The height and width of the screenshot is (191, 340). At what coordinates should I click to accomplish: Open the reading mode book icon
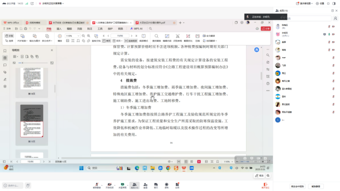(x=143, y=37)
